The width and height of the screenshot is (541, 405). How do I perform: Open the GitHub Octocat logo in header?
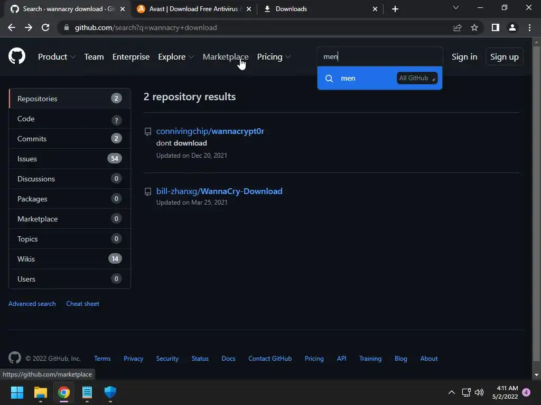[x=17, y=56]
